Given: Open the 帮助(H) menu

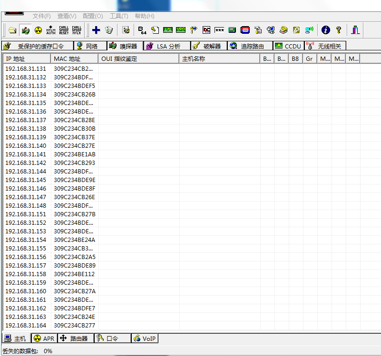Looking at the screenshot, I should click(145, 16).
